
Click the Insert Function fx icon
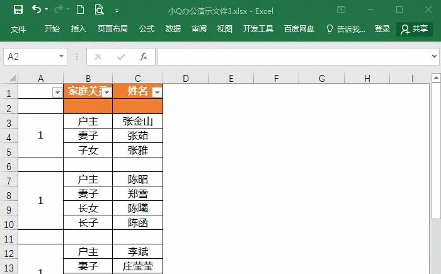[x=144, y=57]
